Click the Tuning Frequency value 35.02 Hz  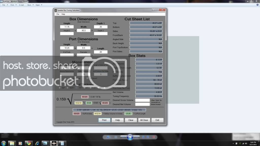149,96
